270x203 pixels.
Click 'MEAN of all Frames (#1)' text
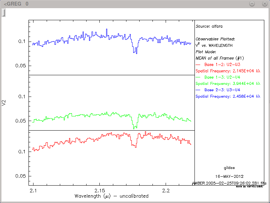(220, 58)
